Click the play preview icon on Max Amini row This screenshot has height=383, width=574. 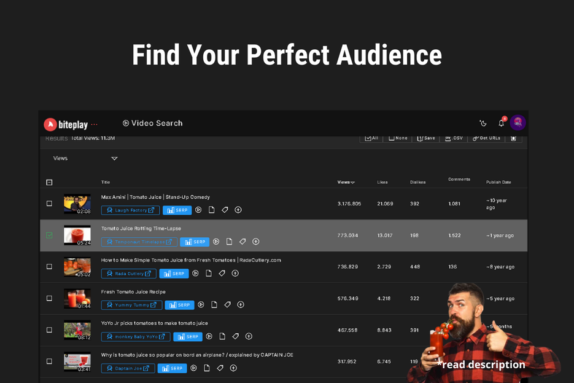pos(198,210)
